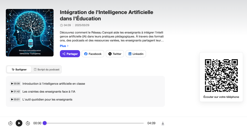The width and height of the screenshot is (247, 129).
Task: Jump to chapter at 00:06
Action: 15,84
